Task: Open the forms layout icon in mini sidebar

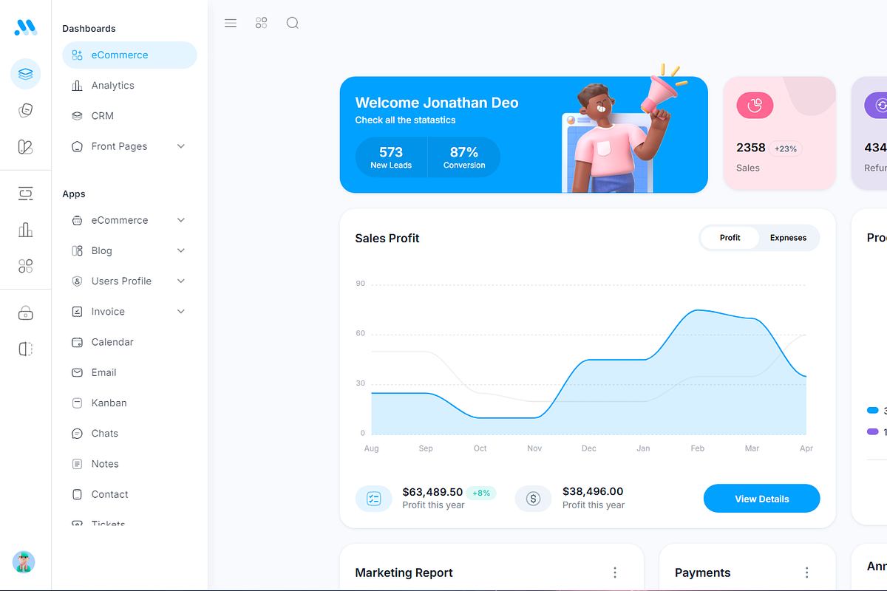Action: tap(26, 194)
